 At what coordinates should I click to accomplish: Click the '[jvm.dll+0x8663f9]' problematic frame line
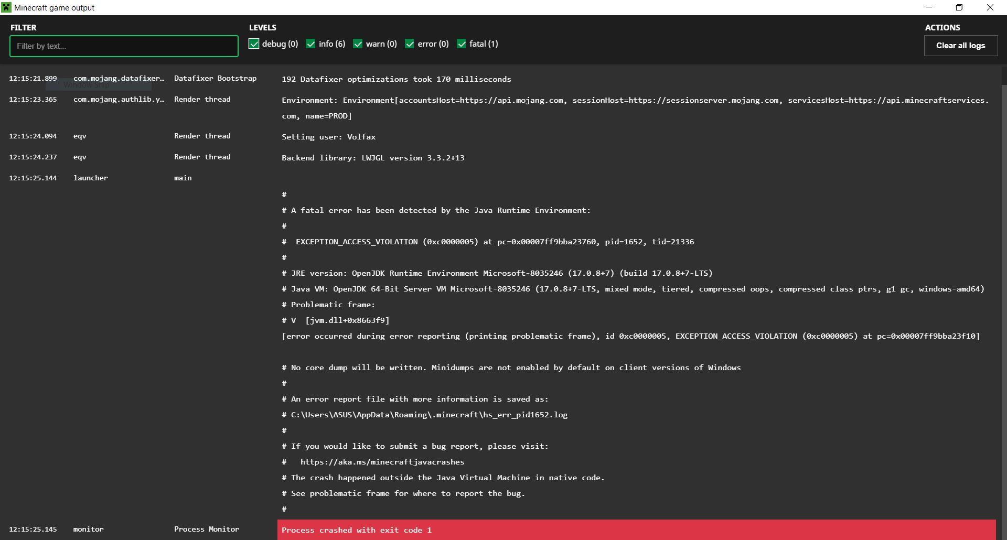pos(336,320)
